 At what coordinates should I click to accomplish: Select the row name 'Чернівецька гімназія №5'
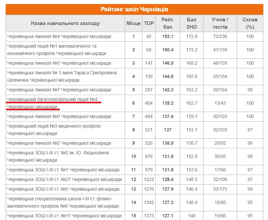59,63
